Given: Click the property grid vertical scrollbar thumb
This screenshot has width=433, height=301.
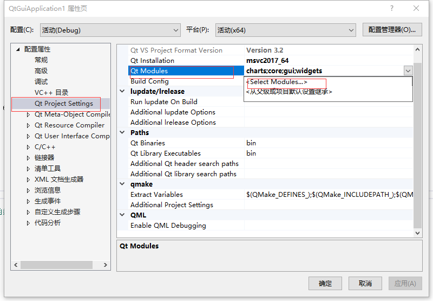Looking at the screenshot, I should (x=417, y=145).
